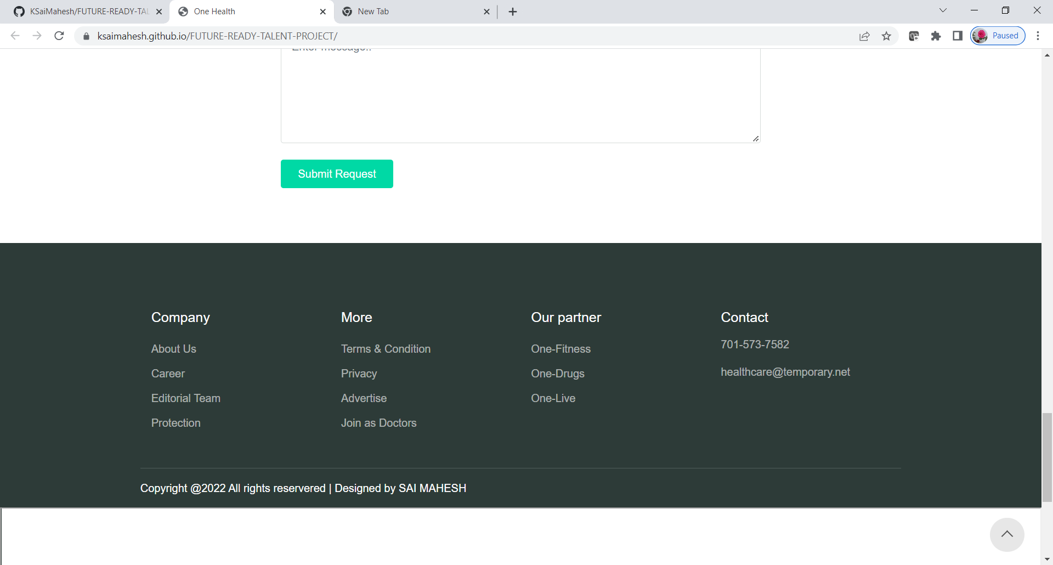Click the address bar URL

pos(217,36)
